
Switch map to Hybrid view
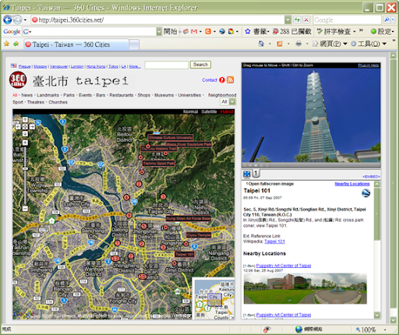click(227, 111)
